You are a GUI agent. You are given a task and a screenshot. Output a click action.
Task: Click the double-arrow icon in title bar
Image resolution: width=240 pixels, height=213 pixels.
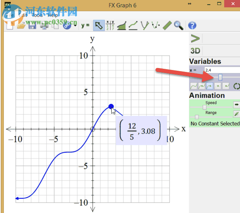[x=190, y=4]
